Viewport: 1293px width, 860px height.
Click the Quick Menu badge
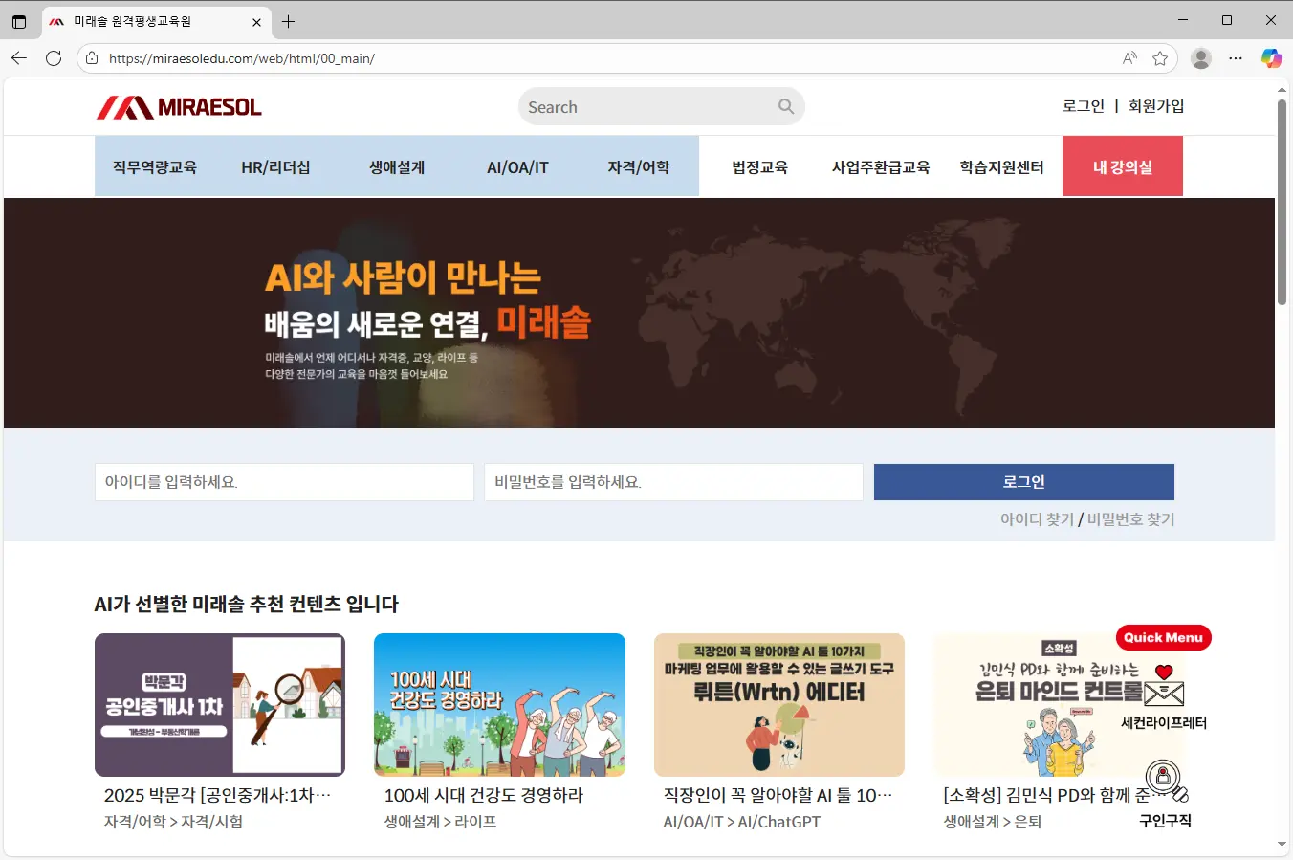pos(1163,638)
